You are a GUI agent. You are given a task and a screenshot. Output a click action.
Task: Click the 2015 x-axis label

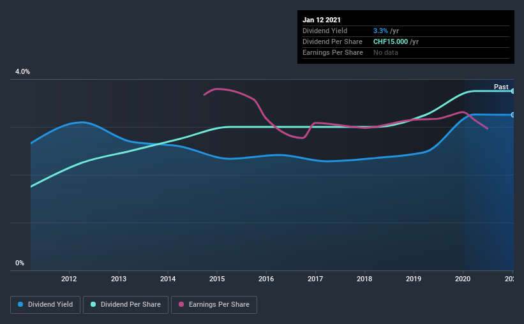click(217, 279)
